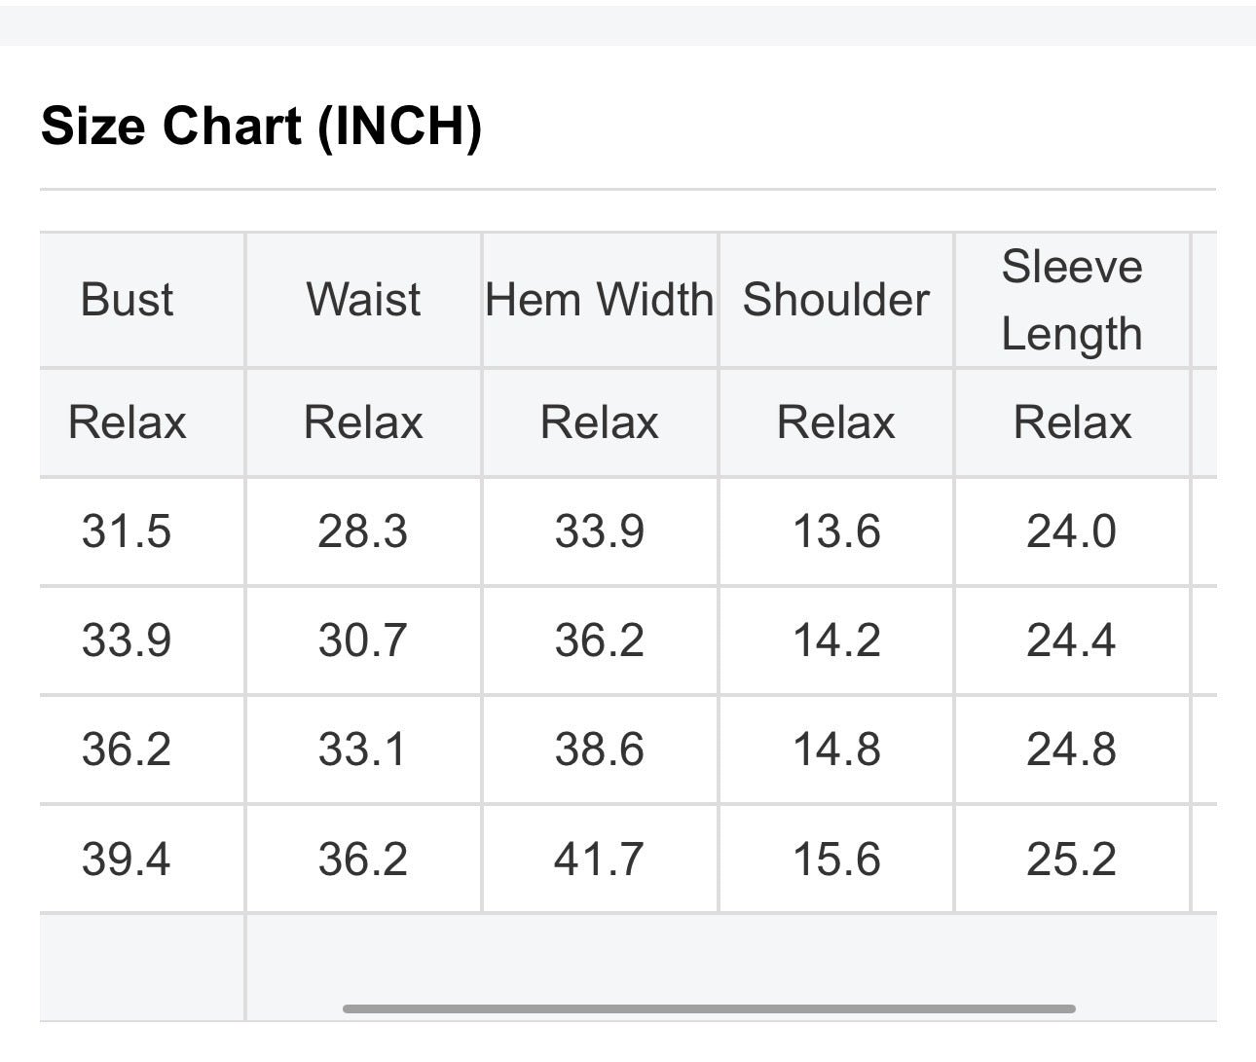The height and width of the screenshot is (1062, 1256).
Task: Click the 38.6 hem width cell
Action: (x=600, y=750)
